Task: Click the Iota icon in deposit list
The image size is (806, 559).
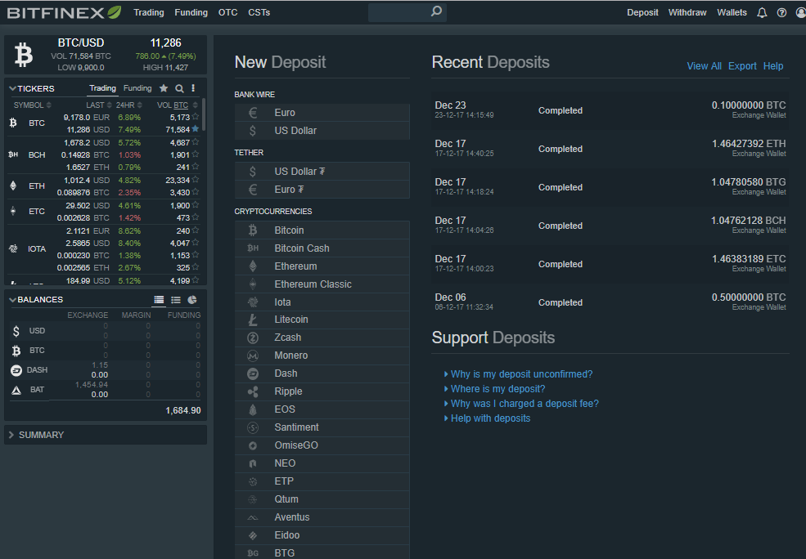Action: pos(252,302)
